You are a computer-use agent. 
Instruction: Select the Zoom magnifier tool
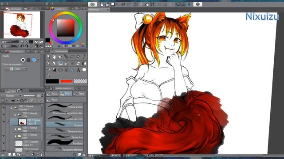coord(48,57)
